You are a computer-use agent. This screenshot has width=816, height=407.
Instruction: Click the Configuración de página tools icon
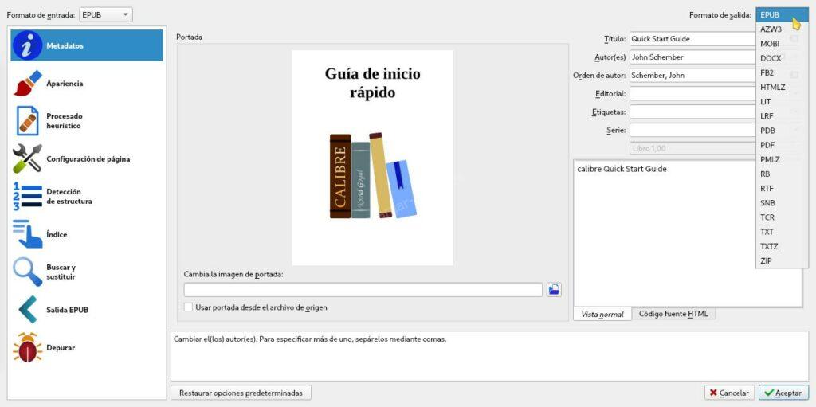click(27, 158)
